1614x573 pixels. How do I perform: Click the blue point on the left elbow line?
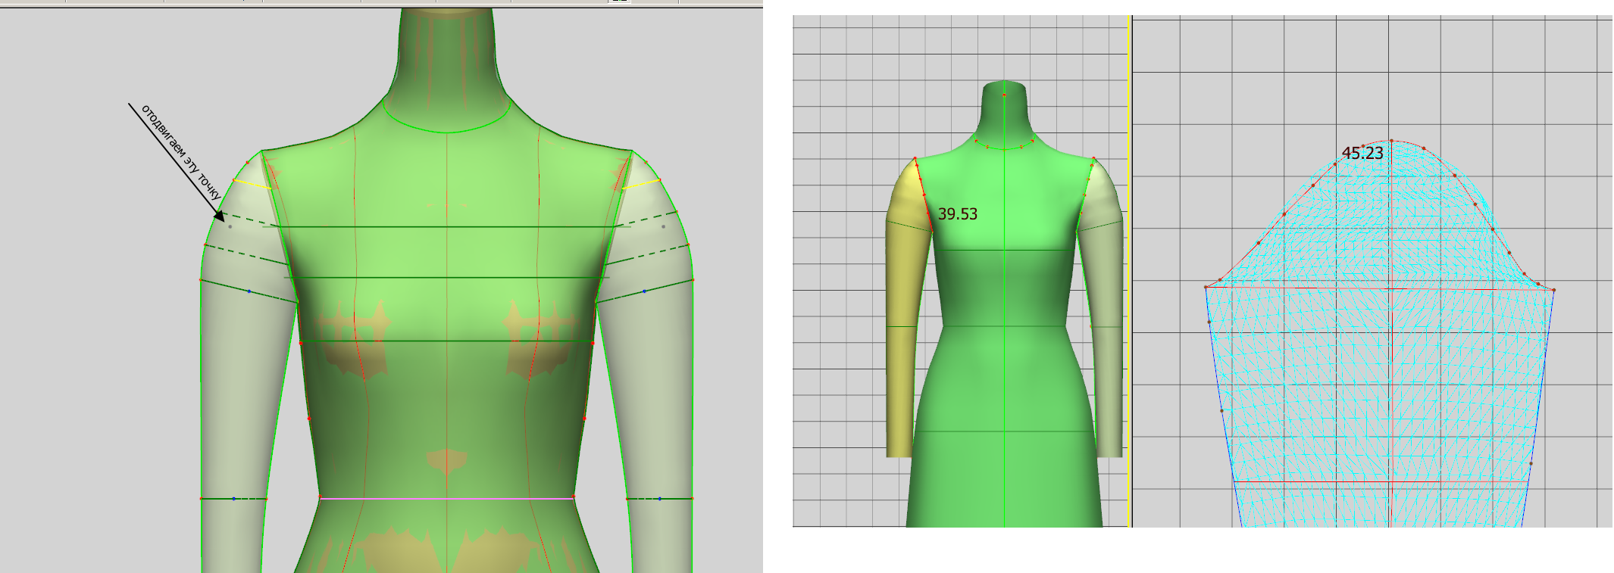coord(233,499)
